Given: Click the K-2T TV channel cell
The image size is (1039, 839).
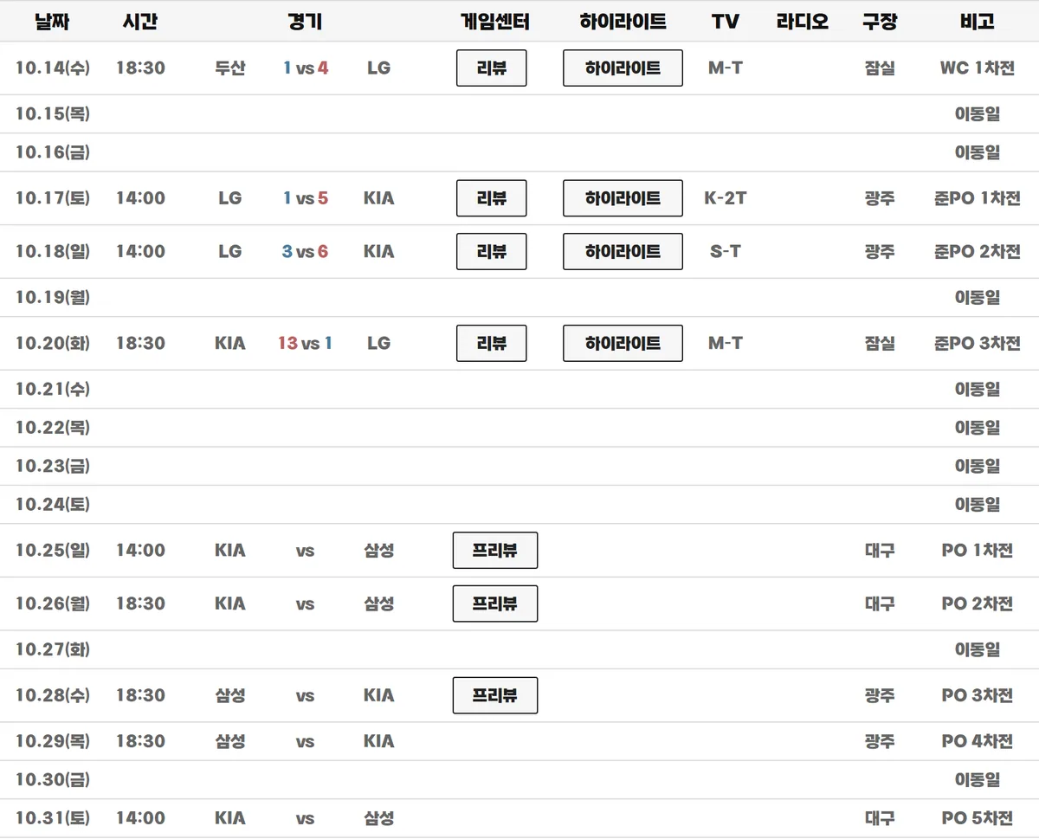Looking at the screenshot, I should pos(726,198).
